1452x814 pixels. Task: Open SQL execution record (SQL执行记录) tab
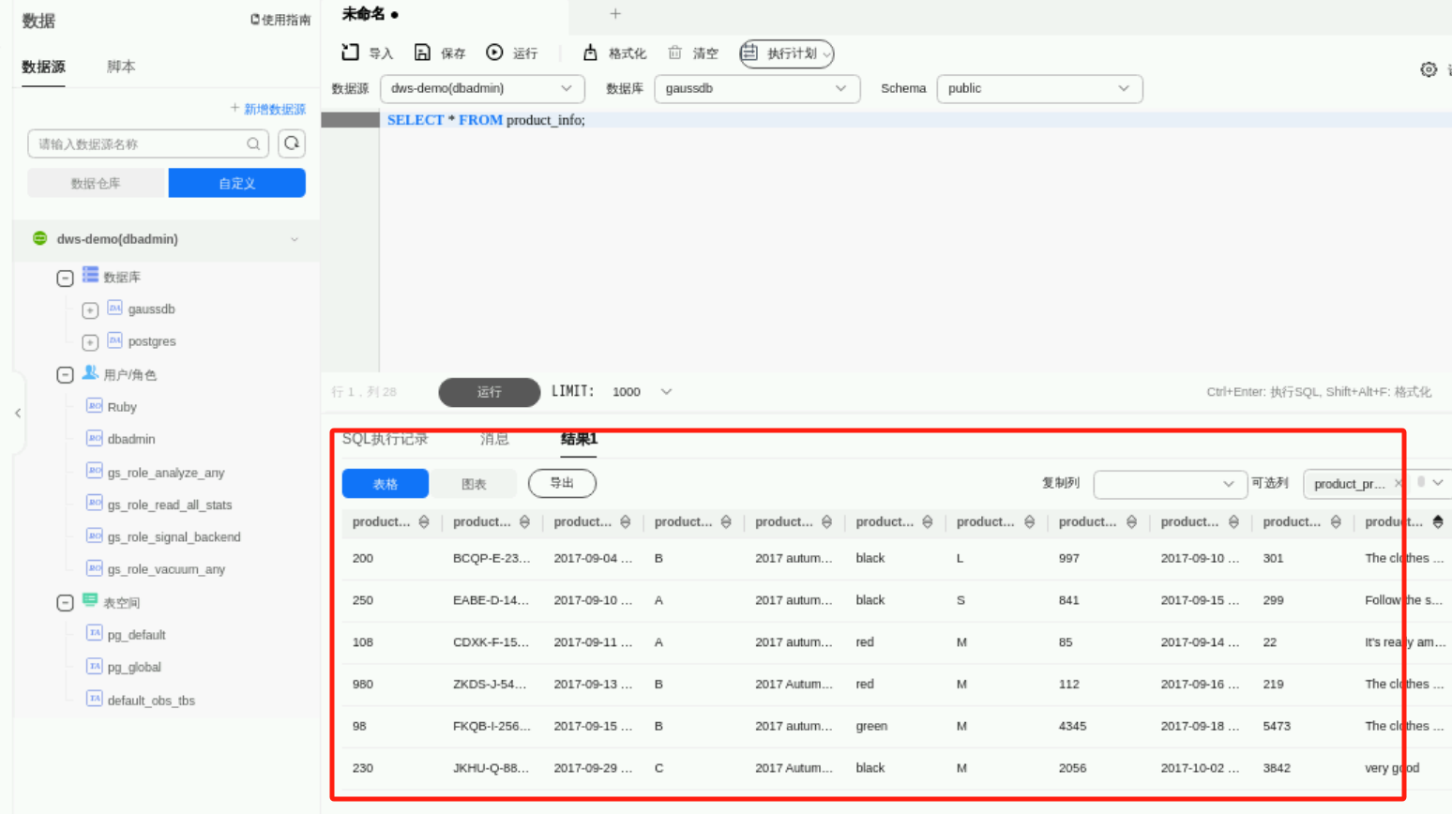pyautogui.click(x=385, y=439)
